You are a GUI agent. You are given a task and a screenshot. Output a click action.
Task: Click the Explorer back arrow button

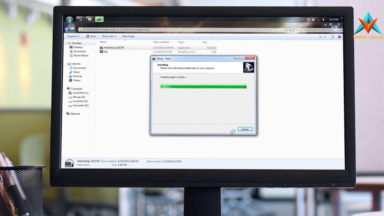[67, 30]
